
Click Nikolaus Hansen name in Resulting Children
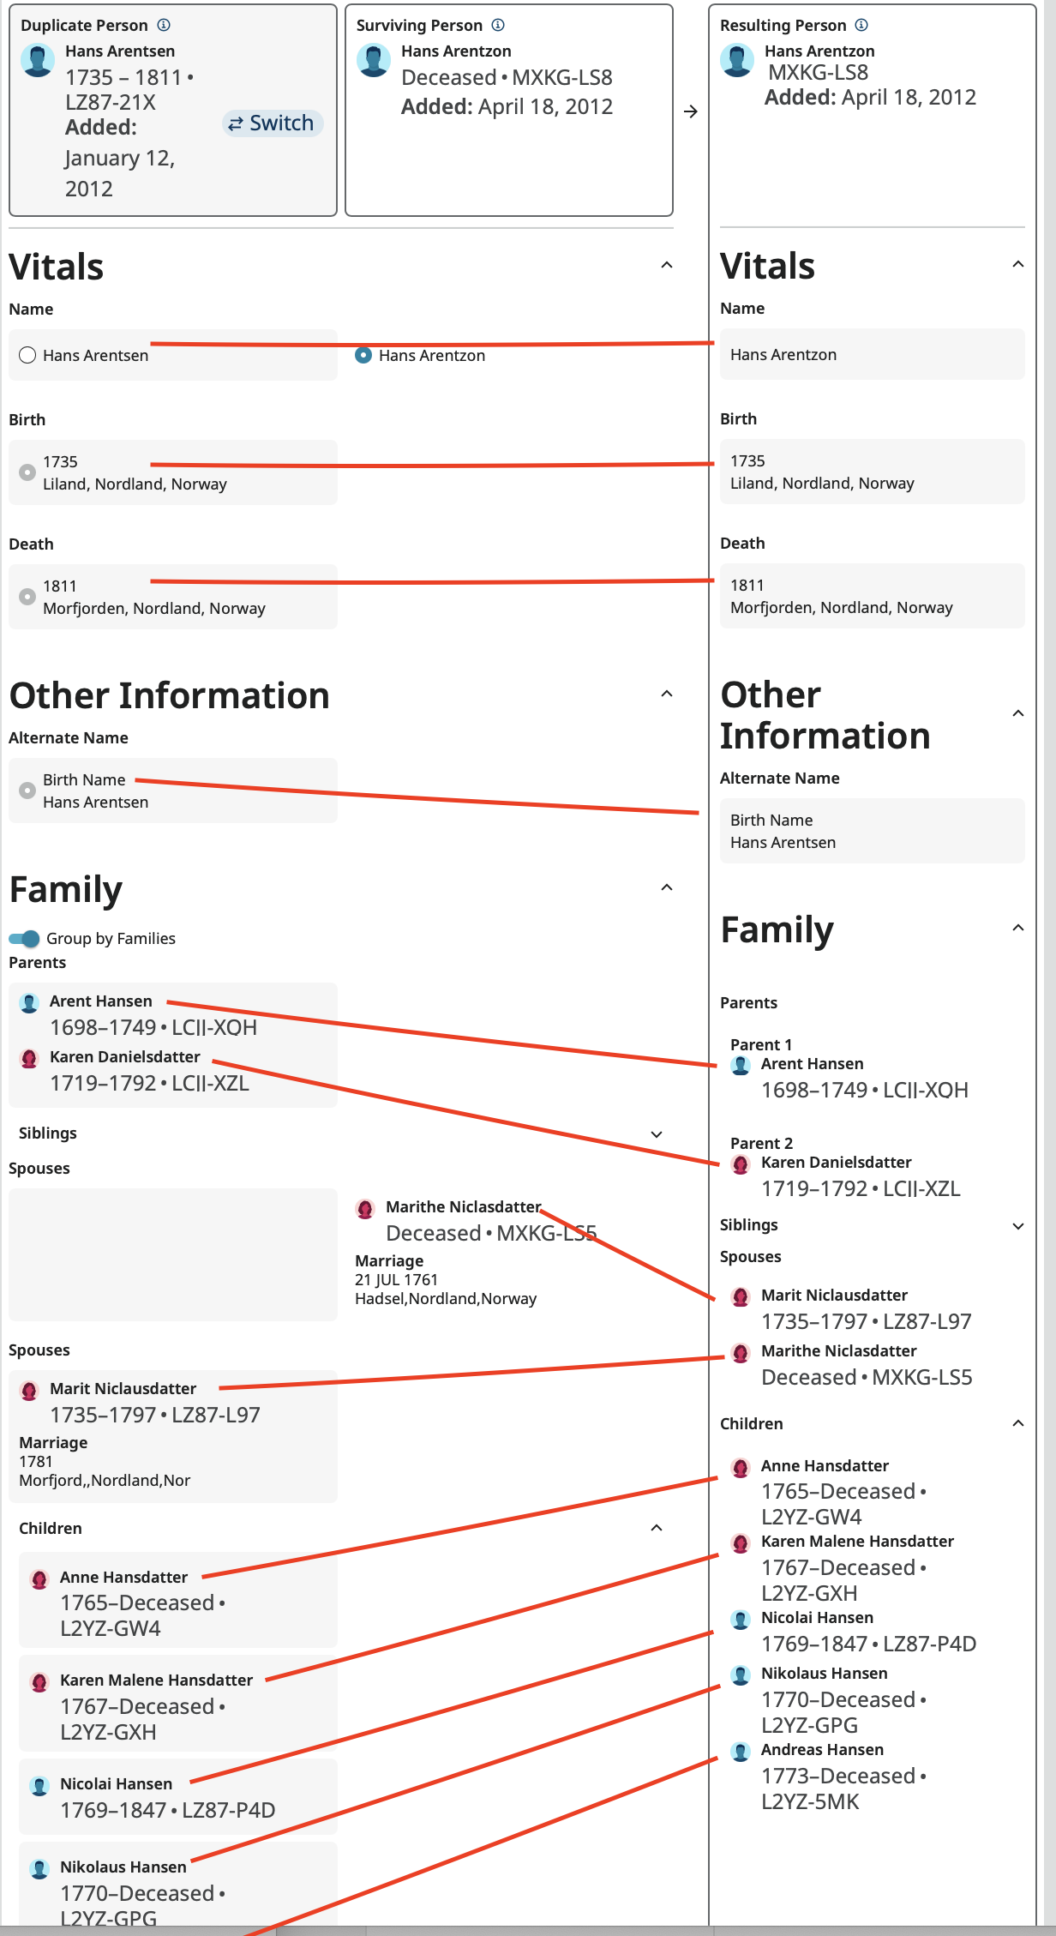coord(824,1674)
